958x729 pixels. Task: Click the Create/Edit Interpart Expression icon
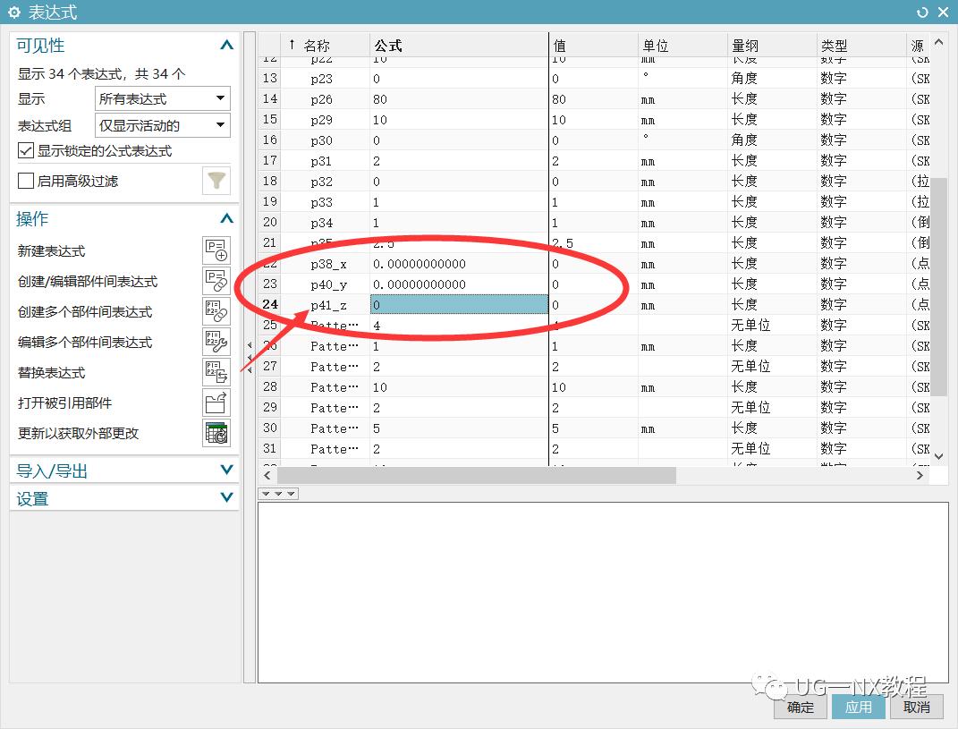click(216, 281)
